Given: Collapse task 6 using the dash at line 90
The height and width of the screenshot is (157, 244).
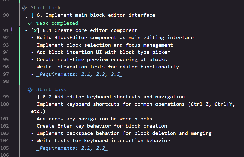Looking at the screenshot, I should pos(21,15).
